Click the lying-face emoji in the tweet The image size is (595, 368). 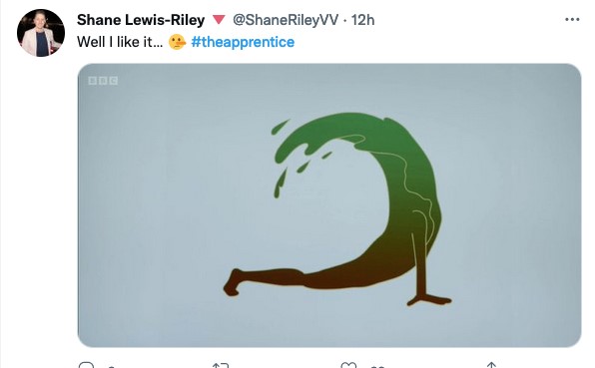(x=178, y=42)
